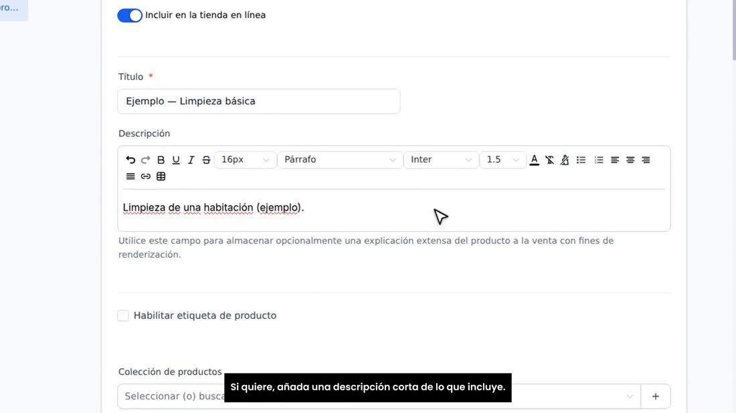736x413 pixels.
Task: Center align description text
Action: [630, 160]
